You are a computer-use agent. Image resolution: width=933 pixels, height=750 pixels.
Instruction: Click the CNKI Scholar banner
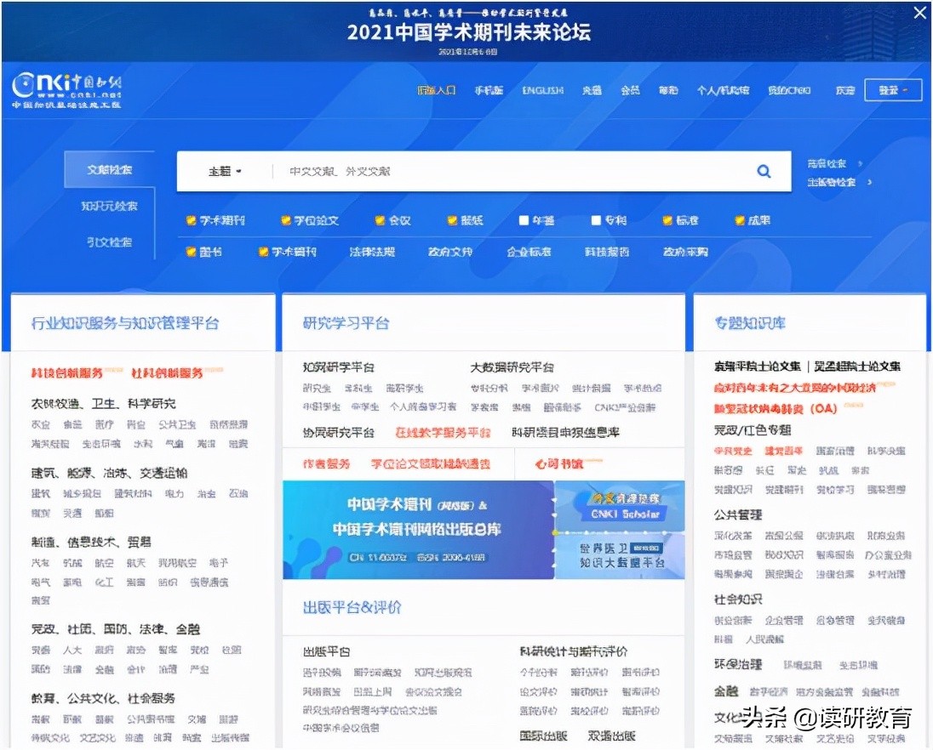(x=620, y=506)
